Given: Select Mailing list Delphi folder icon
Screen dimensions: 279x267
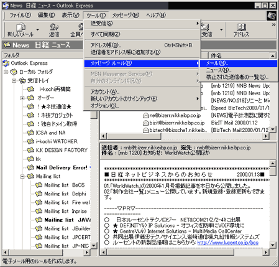Looking at the screenshot, I should click(x=39, y=194).
